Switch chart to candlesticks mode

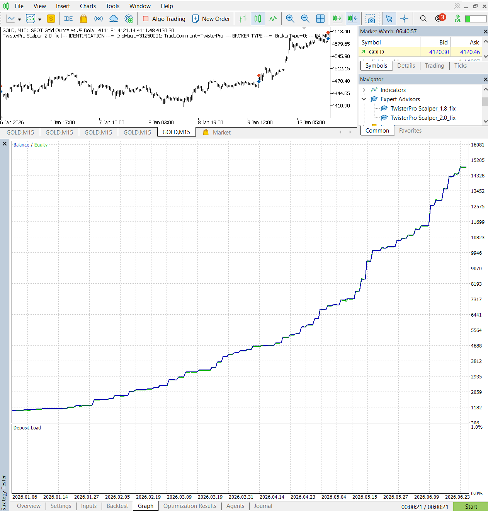point(258,19)
